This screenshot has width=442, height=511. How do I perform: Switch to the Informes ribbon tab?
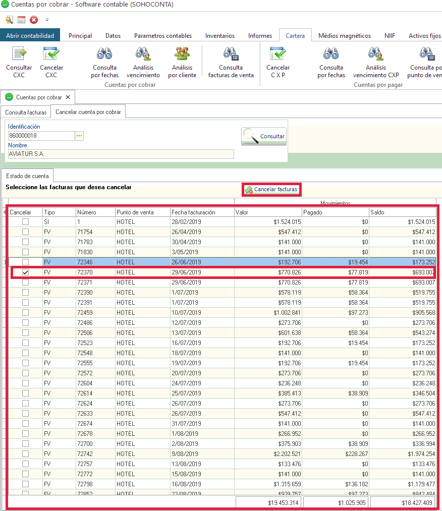(260, 36)
